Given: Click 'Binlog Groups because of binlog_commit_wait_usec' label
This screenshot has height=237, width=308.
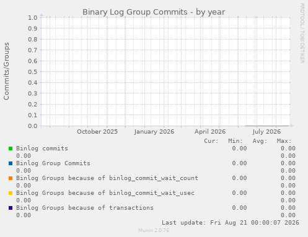Looking at the screenshot, I should click(x=105, y=193).
